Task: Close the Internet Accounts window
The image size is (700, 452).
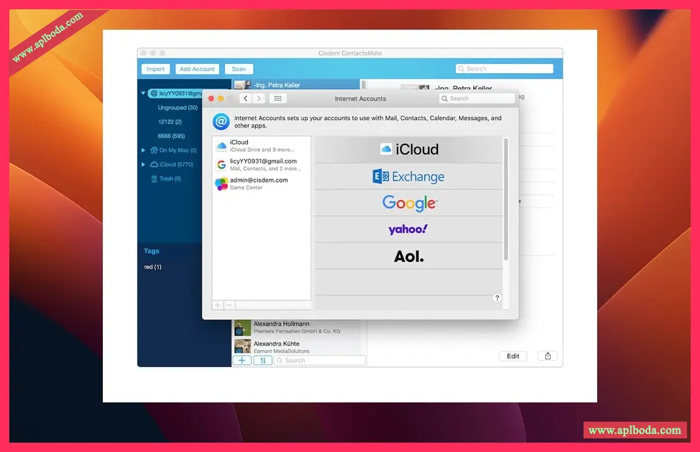Action: point(211,98)
